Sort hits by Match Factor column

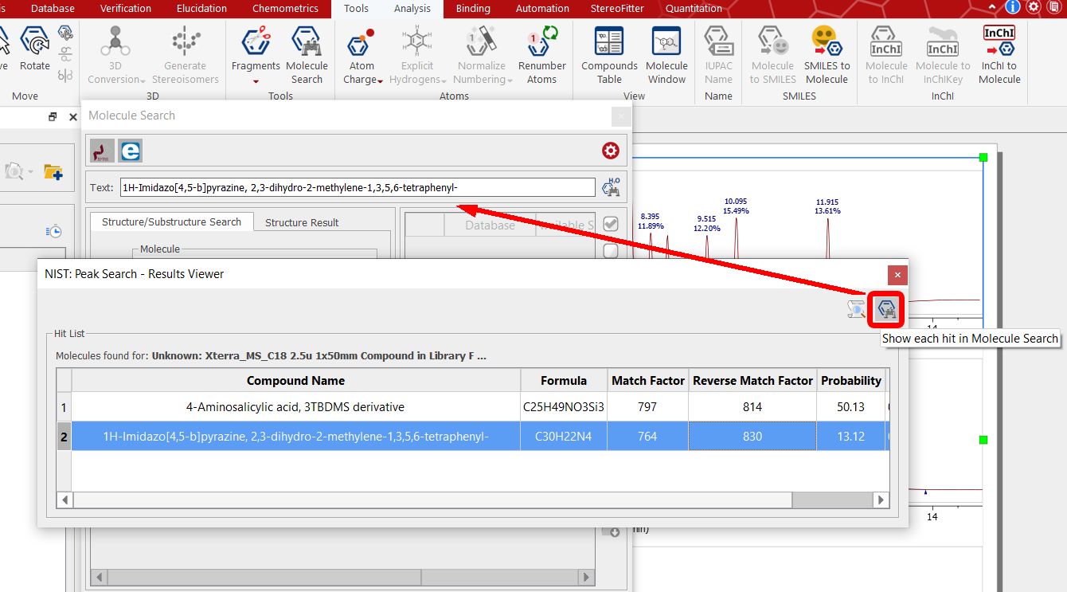pos(648,380)
